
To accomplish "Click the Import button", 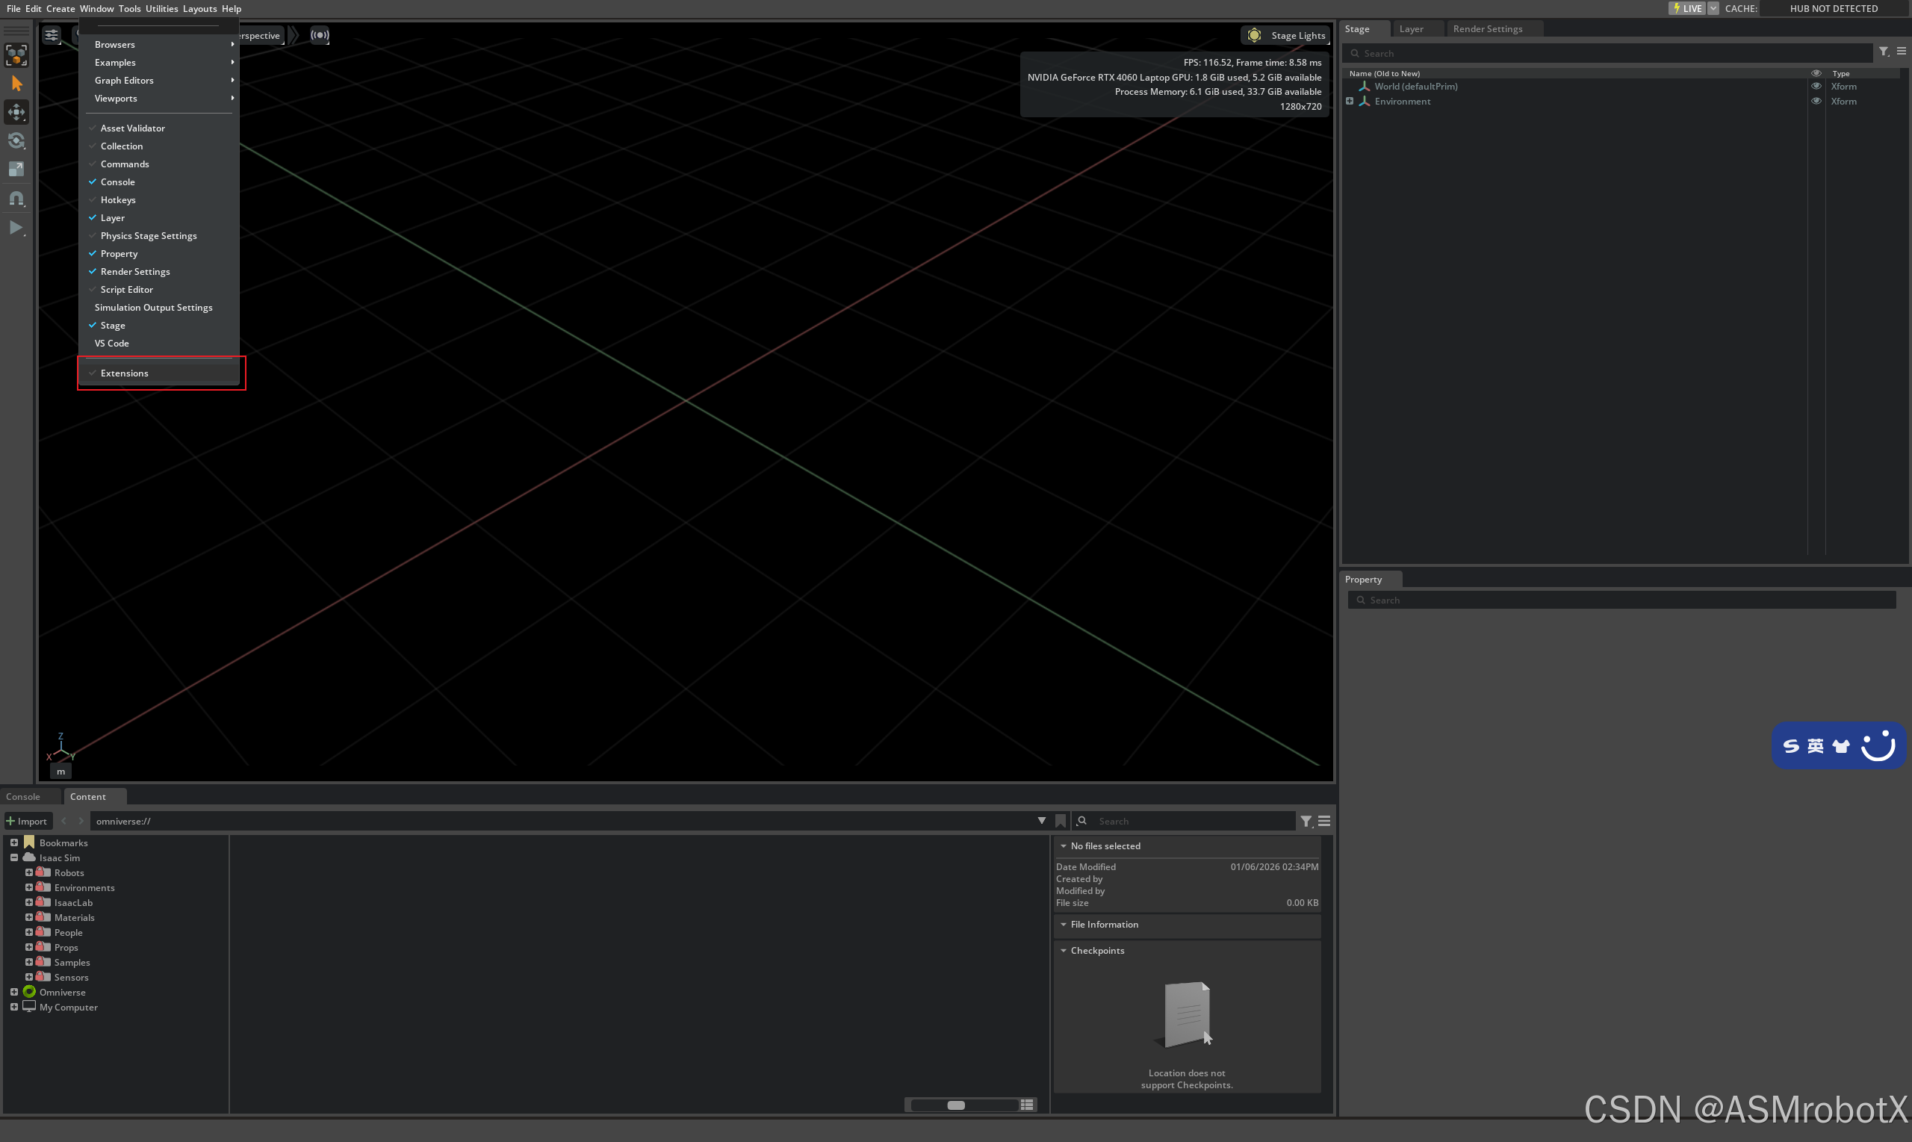I will (x=27, y=821).
